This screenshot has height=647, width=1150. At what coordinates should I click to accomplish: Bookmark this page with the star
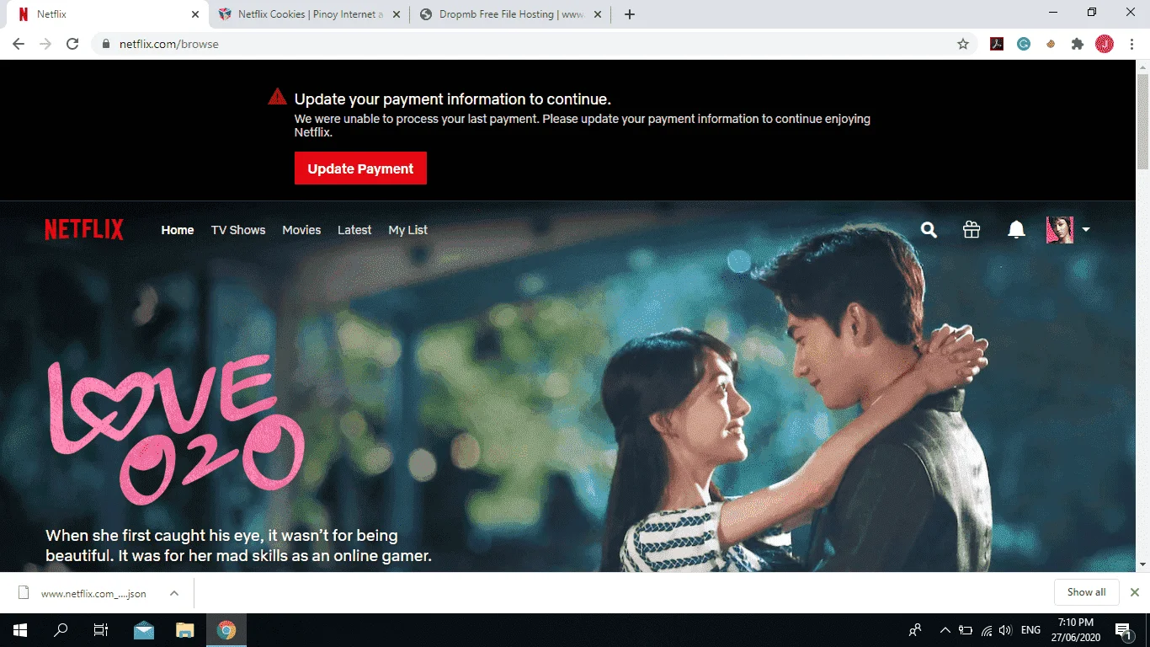click(963, 44)
